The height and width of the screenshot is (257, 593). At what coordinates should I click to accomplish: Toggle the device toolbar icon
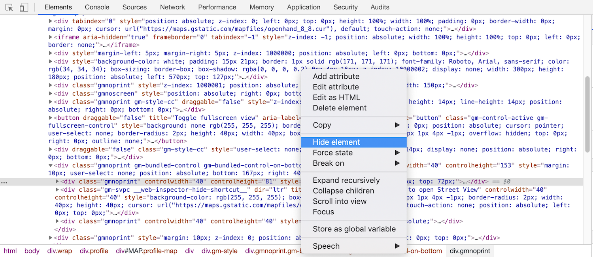tap(24, 7)
